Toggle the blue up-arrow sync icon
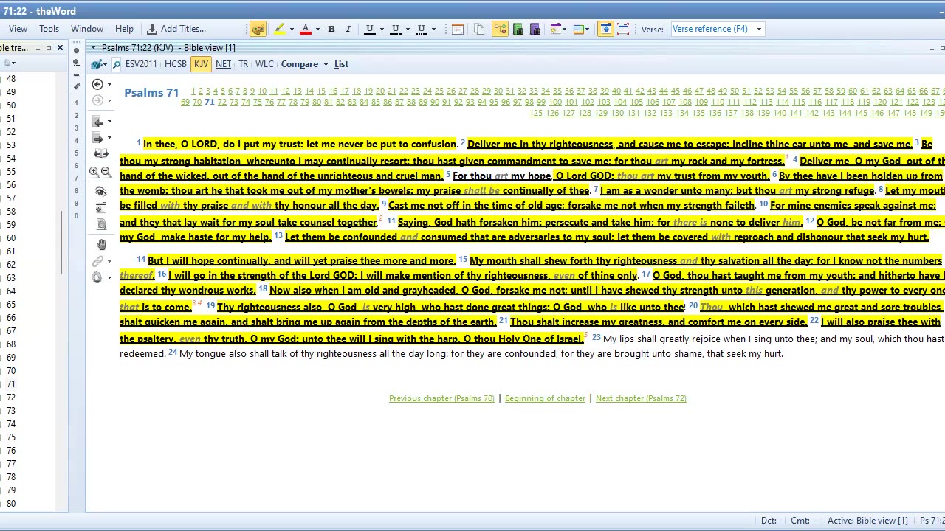The image size is (945, 531). pyautogui.click(x=606, y=29)
